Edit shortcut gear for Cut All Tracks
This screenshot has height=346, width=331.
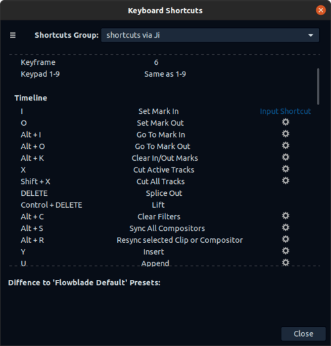coord(285,181)
